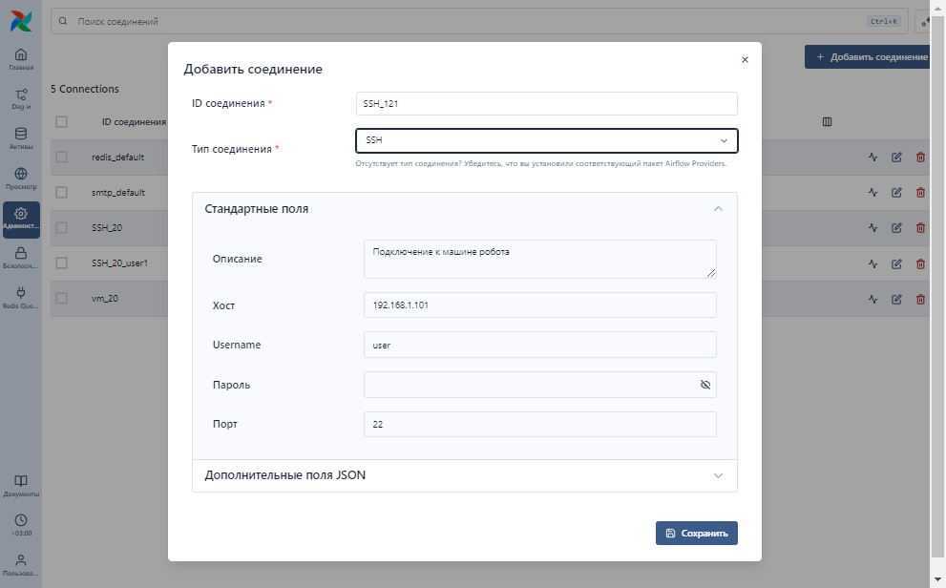Screen dimensions: 946x588
Task: Toggle password visibility eye icon
Action: pyautogui.click(x=705, y=385)
